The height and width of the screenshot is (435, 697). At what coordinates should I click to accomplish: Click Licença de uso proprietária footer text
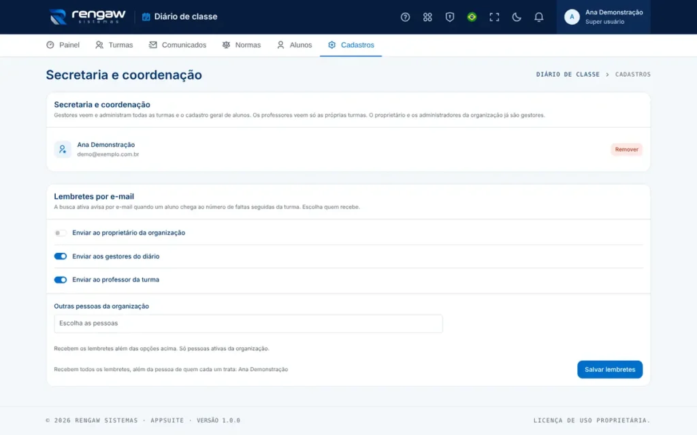click(591, 420)
